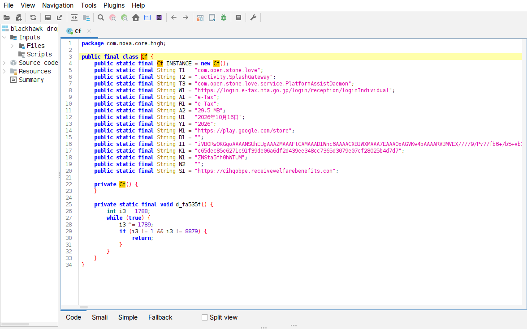Click the method name d_fa535f

(188, 205)
